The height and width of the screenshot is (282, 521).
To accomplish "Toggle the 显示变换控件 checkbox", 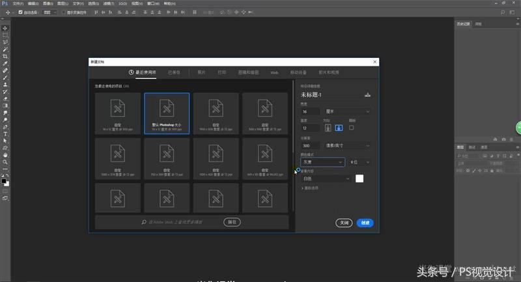I will point(63,12).
